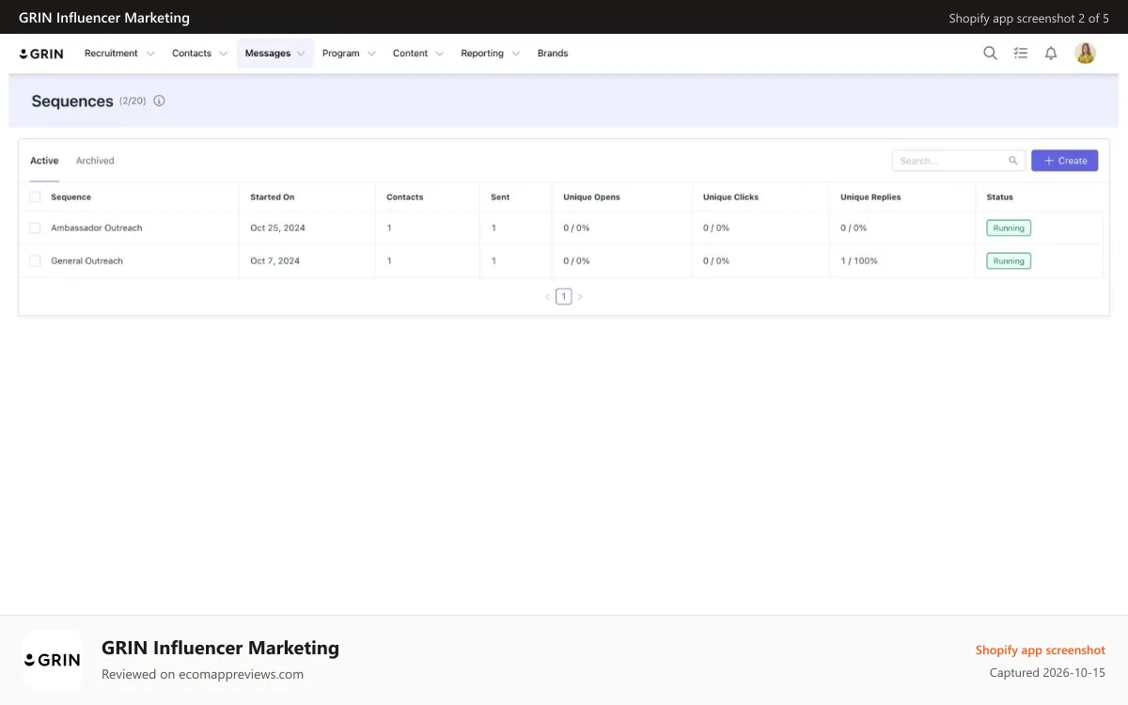Open the tasks checklist icon
Image resolution: width=1128 pixels, height=705 pixels.
tap(1021, 54)
